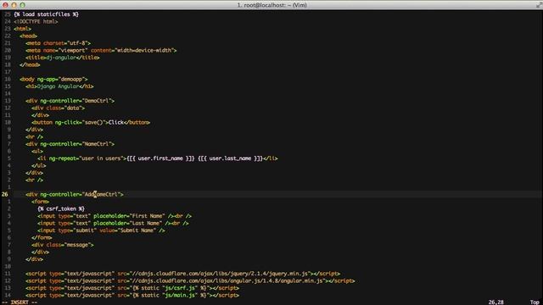This screenshot has width=543, height=305.
Task: Click the current line number 26 in gutter
Action: (x=5, y=194)
